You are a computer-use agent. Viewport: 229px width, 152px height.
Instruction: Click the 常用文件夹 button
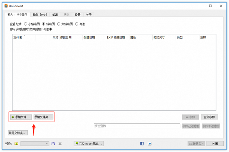tap(18, 133)
